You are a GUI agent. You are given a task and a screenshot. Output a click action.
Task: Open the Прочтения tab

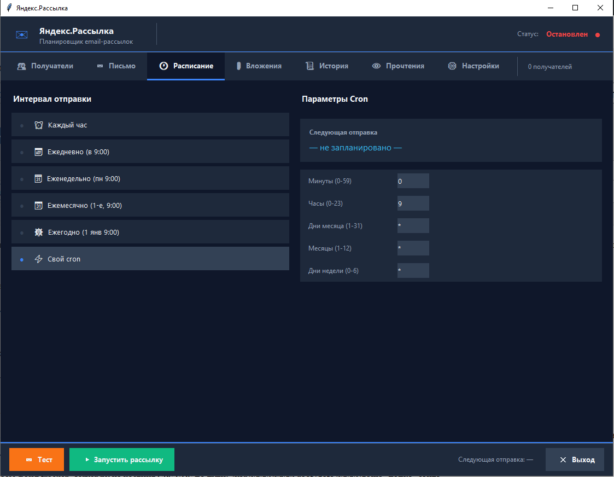398,66
